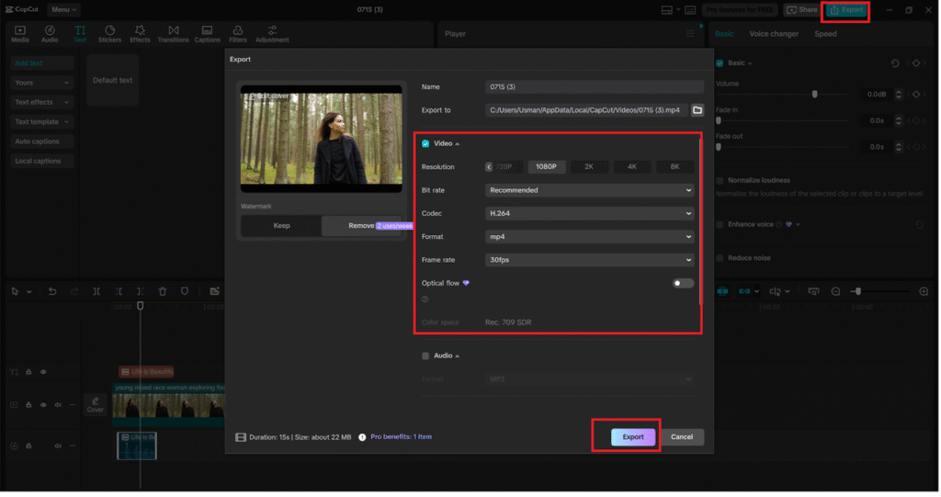Lock the text track with its lock icon

click(28, 372)
